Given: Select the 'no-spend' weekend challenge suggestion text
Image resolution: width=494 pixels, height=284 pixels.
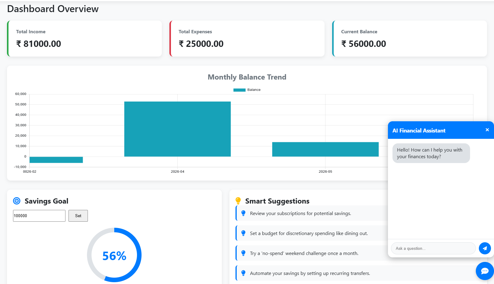Looking at the screenshot, I should tap(304, 253).
